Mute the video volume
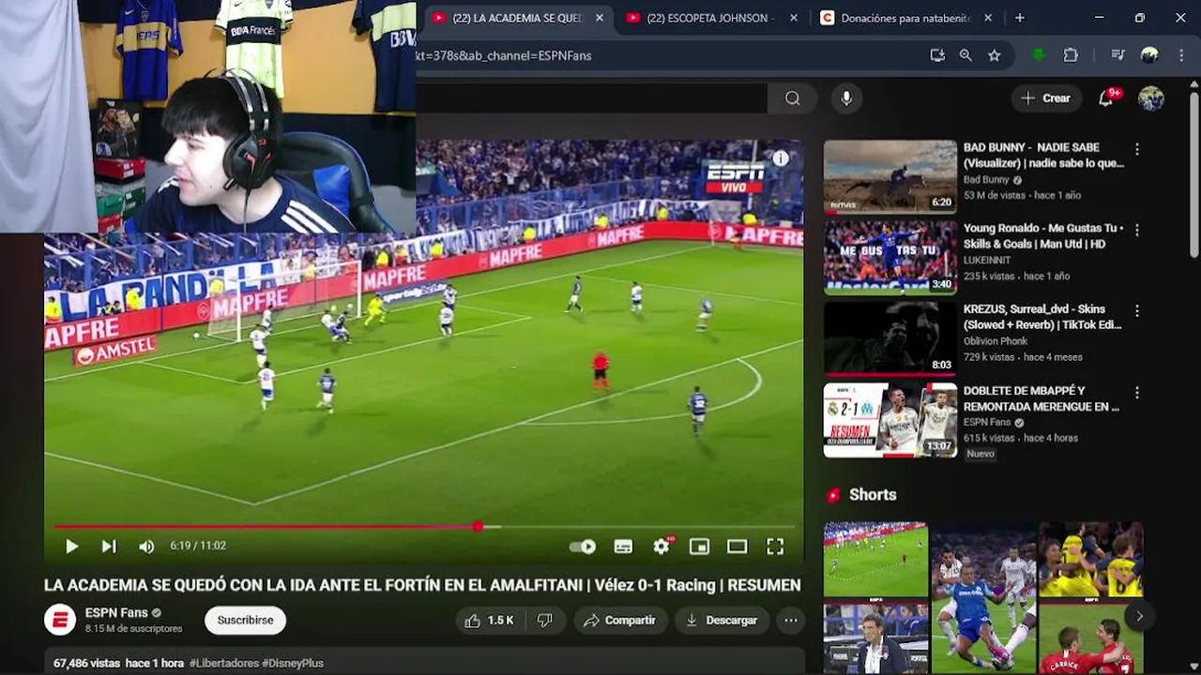1201x675 pixels. (x=146, y=546)
